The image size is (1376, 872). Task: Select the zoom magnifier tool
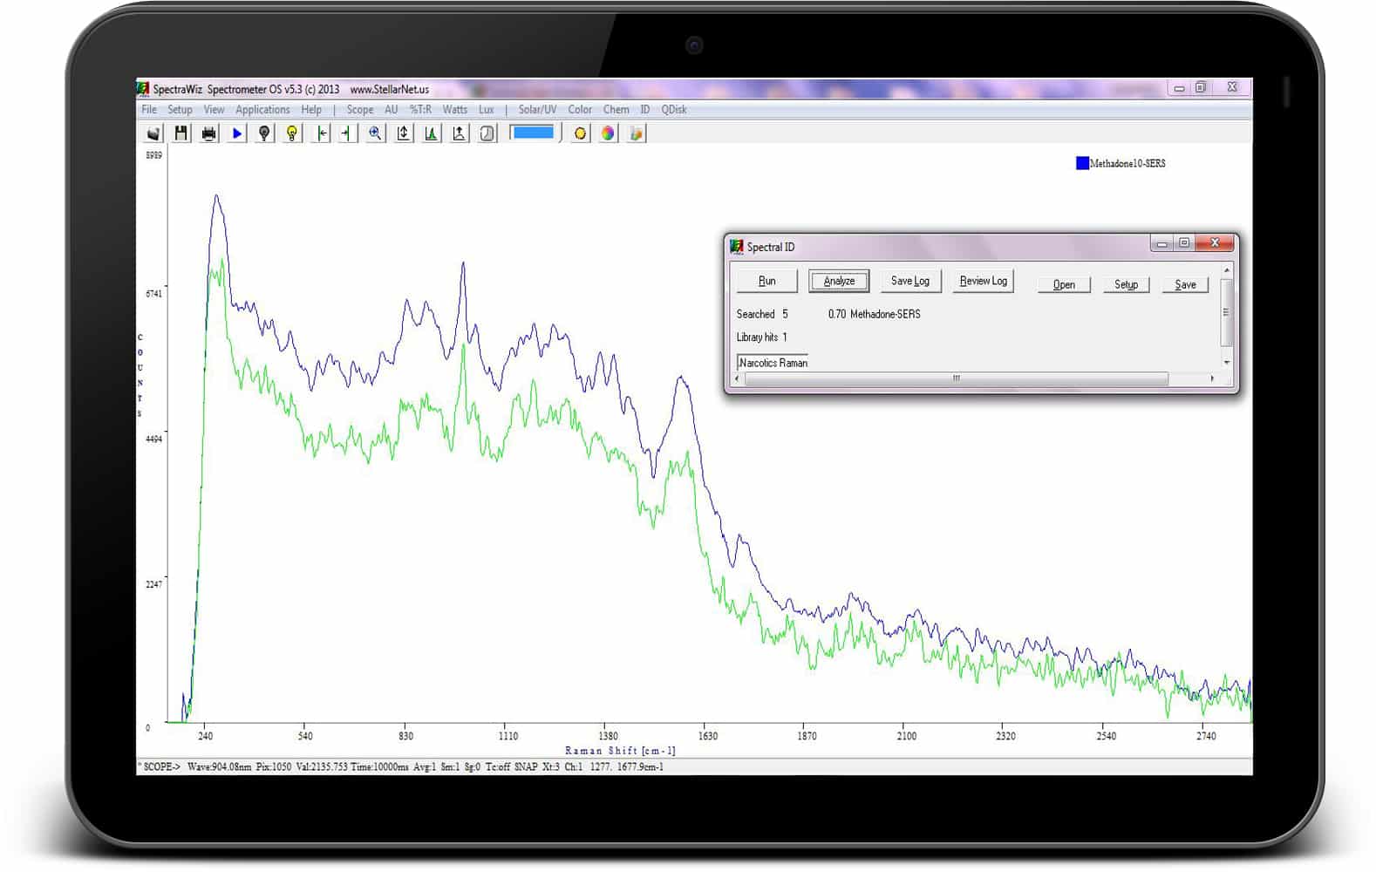375,133
